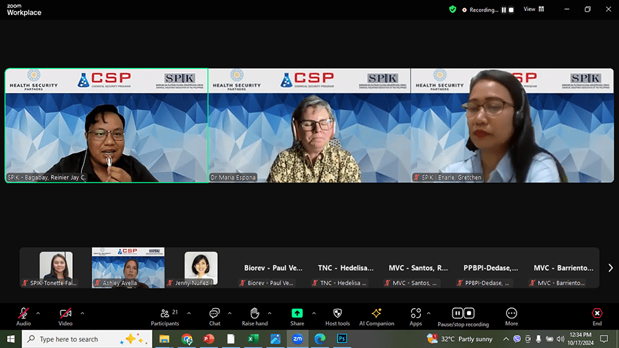The image size is (619, 348).
Task: Show hidden system tray icons
Action: click(506, 339)
